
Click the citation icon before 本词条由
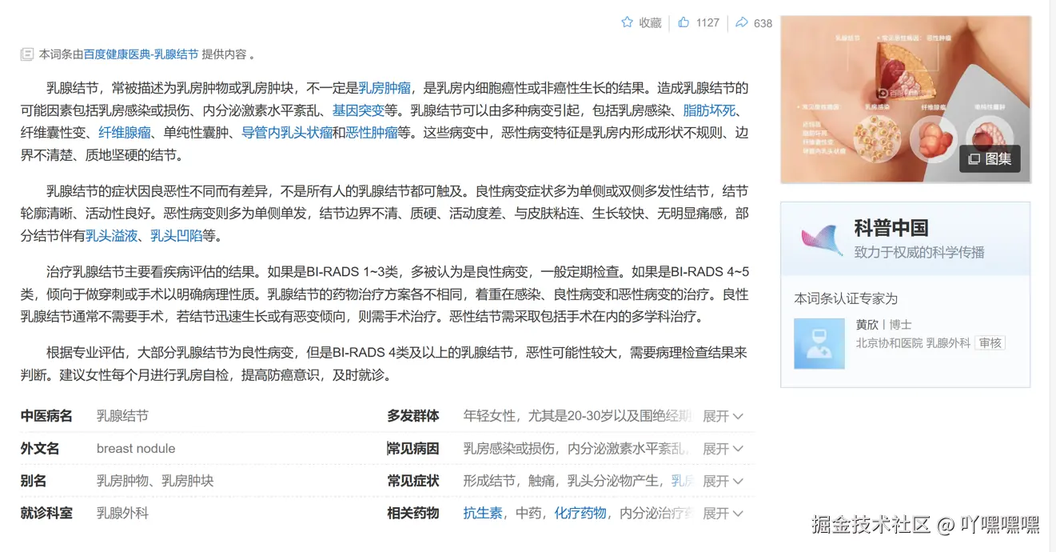point(26,53)
